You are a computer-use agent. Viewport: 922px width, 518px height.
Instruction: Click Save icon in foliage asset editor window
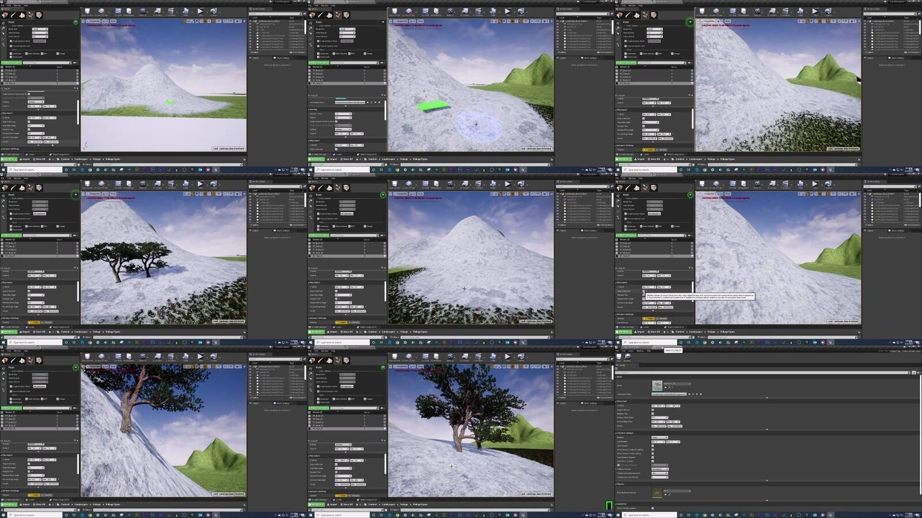click(619, 357)
